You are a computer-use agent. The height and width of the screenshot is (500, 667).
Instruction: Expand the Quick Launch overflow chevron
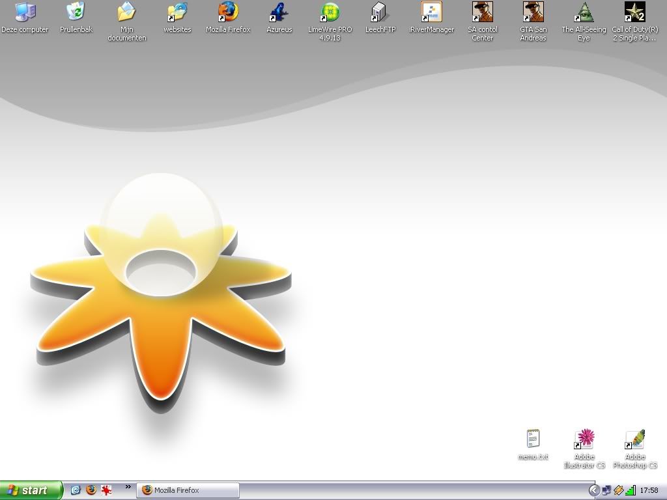128,487
